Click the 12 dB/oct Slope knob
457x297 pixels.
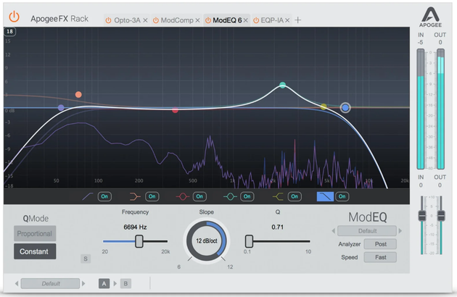pos(206,240)
